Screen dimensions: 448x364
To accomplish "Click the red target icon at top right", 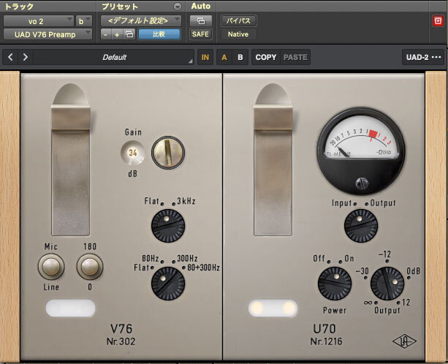I will [x=438, y=21].
